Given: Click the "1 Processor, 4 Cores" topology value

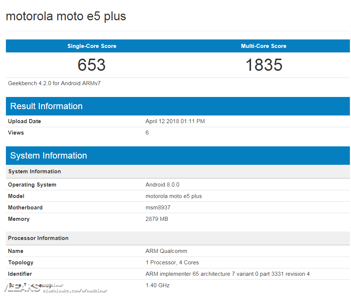Looking at the screenshot, I should point(172,263).
